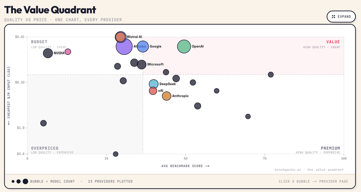Select the blue Google bubble

[143, 46]
